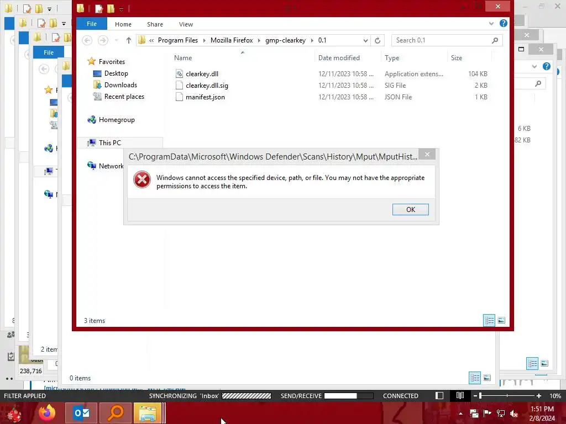Expand subfolders arrow after gmp-clearkey breadcrumb
566x424 pixels.
click(312, 40)
